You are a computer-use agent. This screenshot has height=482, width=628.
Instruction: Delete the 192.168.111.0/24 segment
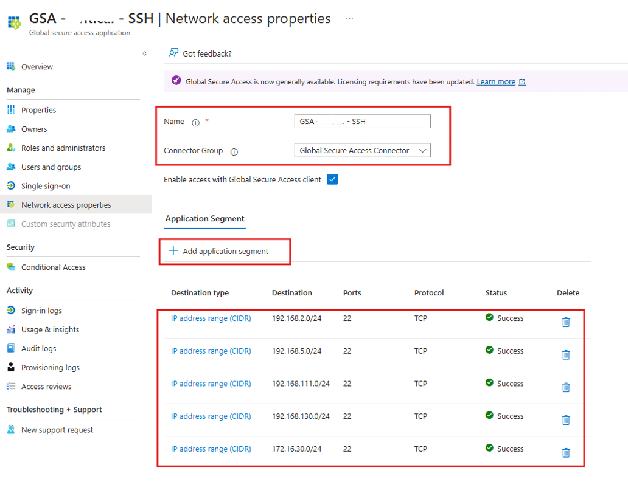point(566,388)
